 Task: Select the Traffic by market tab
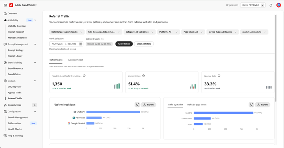click(175, 105)
